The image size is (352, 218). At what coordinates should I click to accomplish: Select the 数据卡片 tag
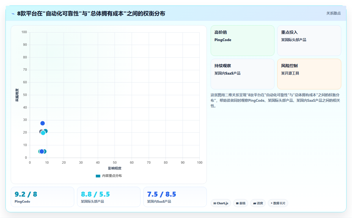pos(278,203)
